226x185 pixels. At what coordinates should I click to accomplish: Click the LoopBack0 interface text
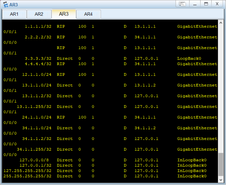tap(189, 58)
